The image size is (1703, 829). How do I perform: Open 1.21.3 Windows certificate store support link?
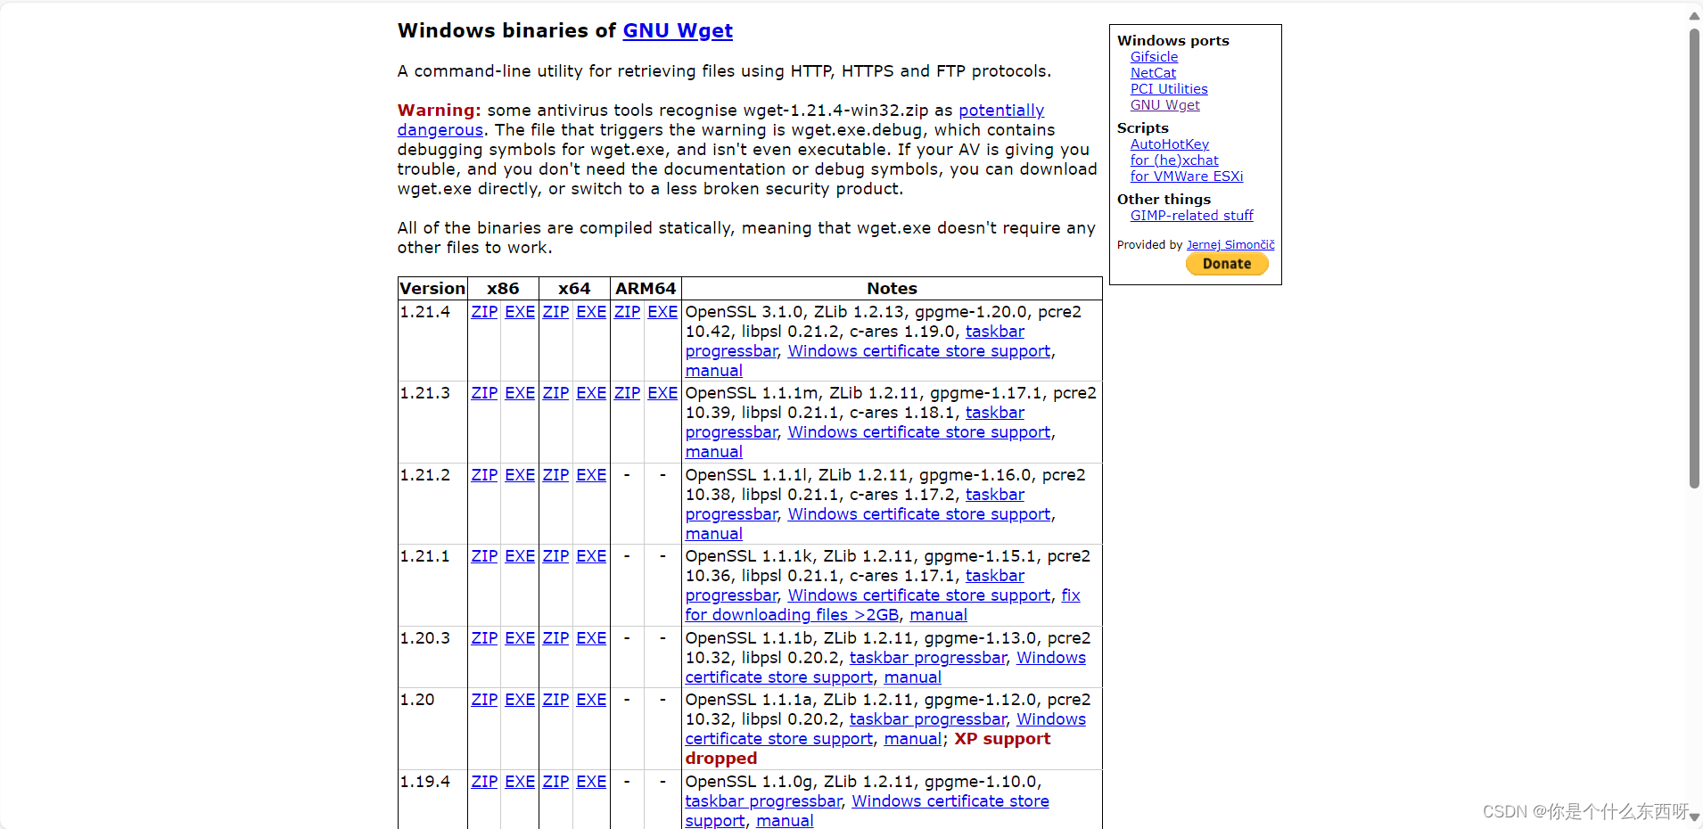click(919, 432)
